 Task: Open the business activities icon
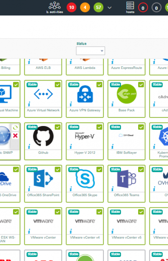coord(55,6)
